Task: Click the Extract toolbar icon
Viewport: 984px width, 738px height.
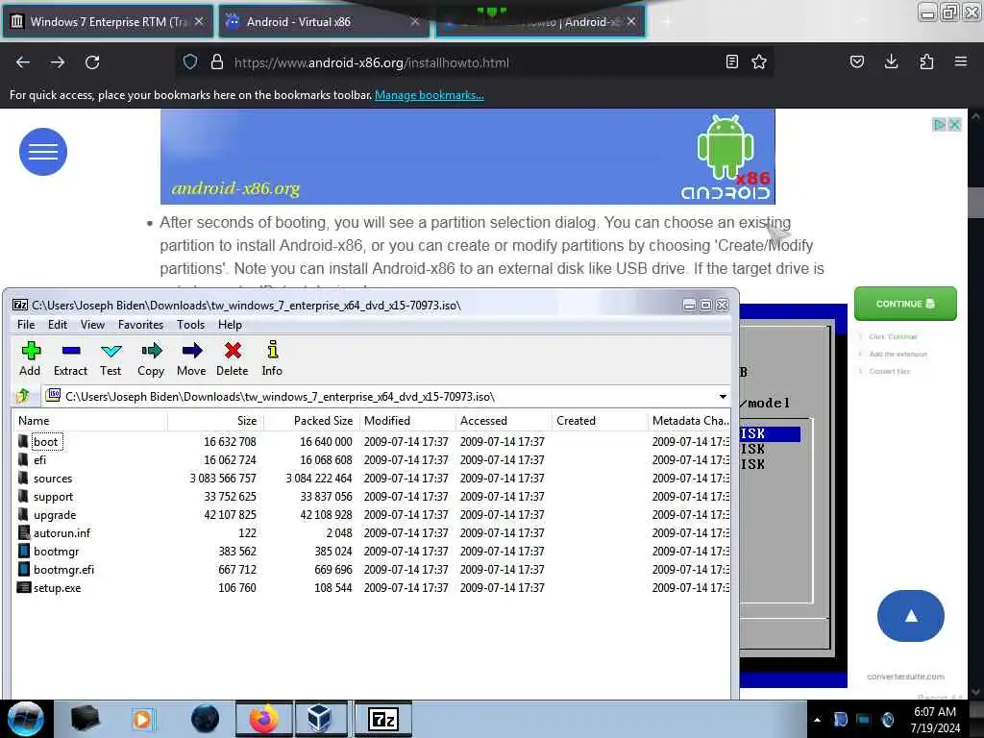Action: (x=70, y=358)
